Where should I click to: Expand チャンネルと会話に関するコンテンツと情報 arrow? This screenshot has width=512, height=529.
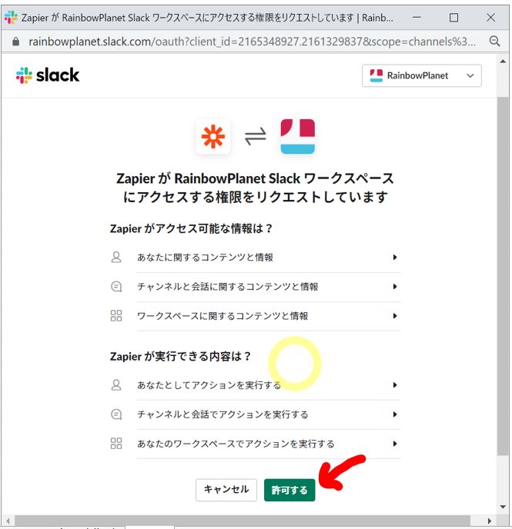click(x=395, y=287)
